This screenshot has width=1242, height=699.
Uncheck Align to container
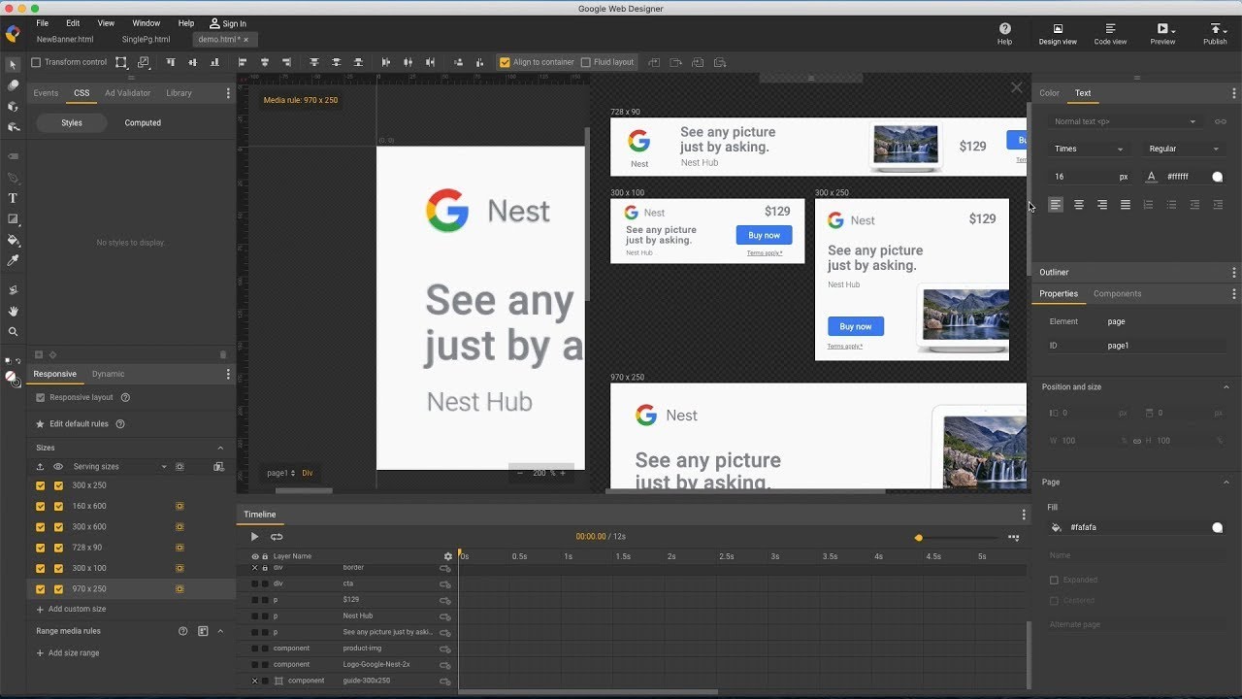point(505,62)
